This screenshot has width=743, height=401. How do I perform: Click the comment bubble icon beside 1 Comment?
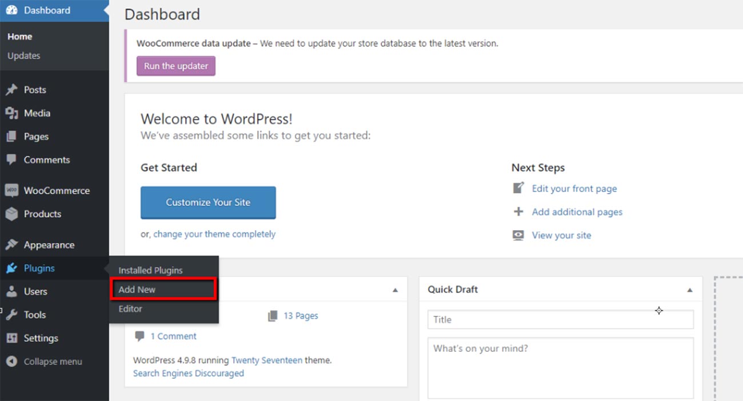139,336
